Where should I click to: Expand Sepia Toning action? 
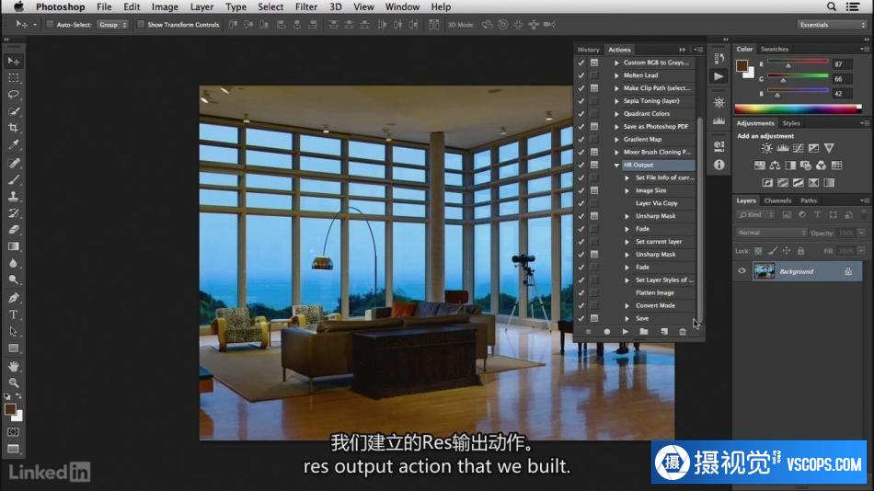(616, 101)
